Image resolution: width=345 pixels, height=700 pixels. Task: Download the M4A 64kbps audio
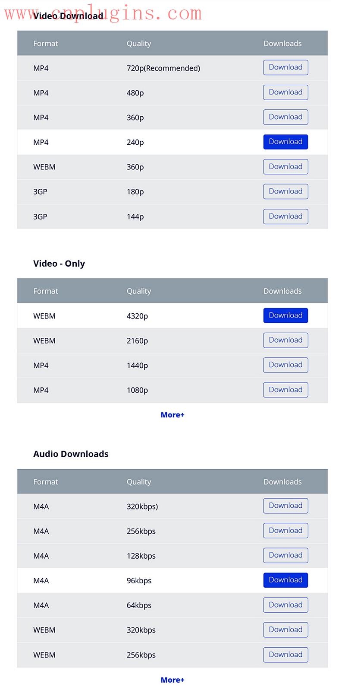click(285, 605)
